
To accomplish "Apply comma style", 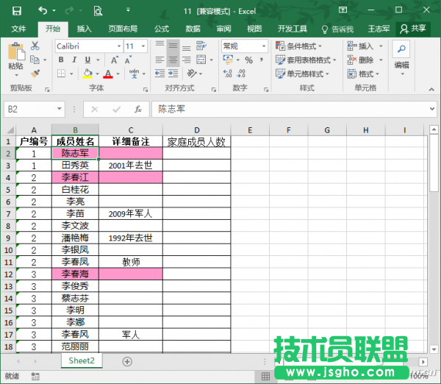I will 261,60.
